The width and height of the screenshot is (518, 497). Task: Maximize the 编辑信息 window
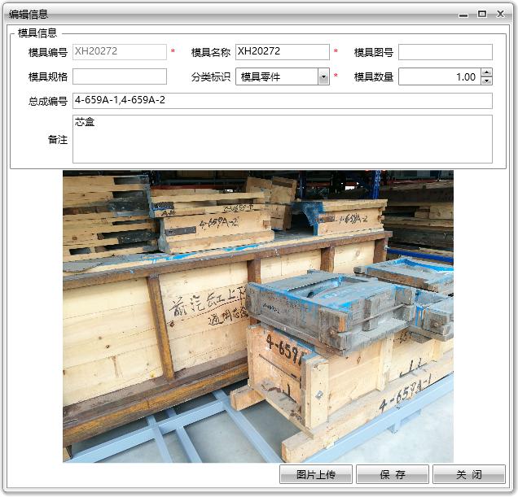[482, 14]
